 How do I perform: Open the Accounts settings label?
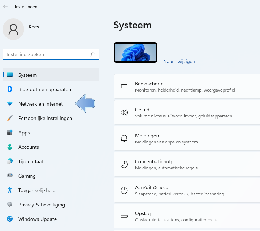coord(29,147)
